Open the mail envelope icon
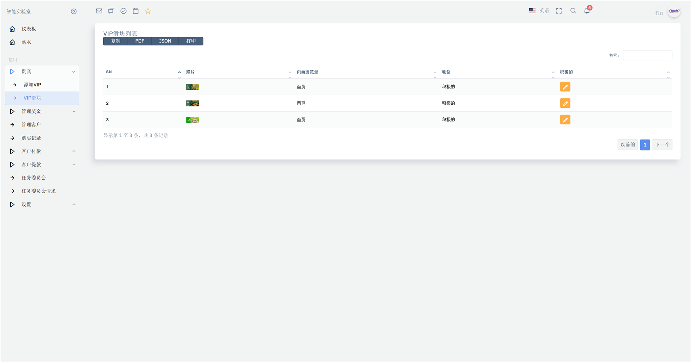This screenshot has width=691, height=362. coord(99,11)
